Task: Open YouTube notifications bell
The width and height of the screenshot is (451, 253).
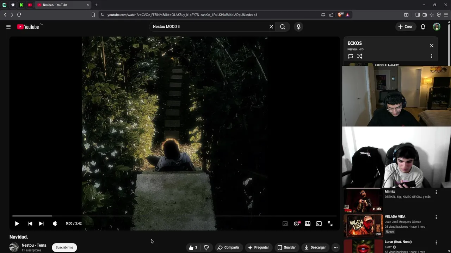Action: 423,27
